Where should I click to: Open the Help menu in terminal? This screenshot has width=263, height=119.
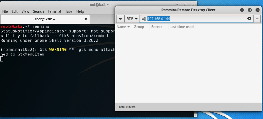click(x=80, y=11)
